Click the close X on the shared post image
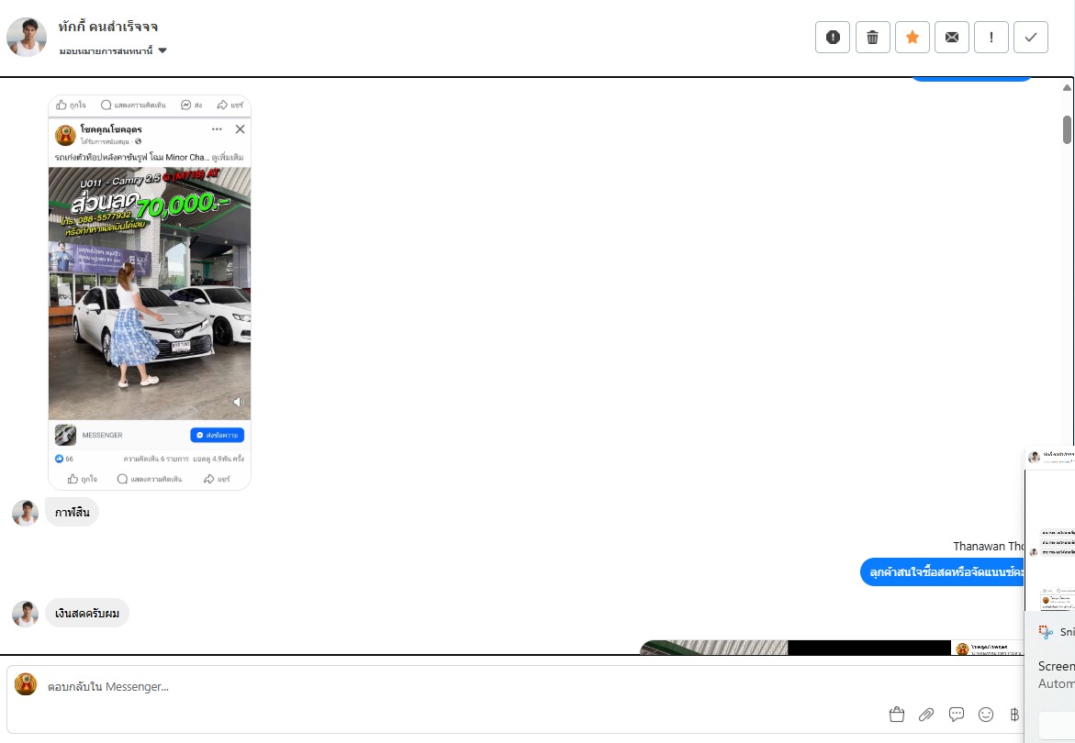The image size is (1075, 743). (240, 128)
